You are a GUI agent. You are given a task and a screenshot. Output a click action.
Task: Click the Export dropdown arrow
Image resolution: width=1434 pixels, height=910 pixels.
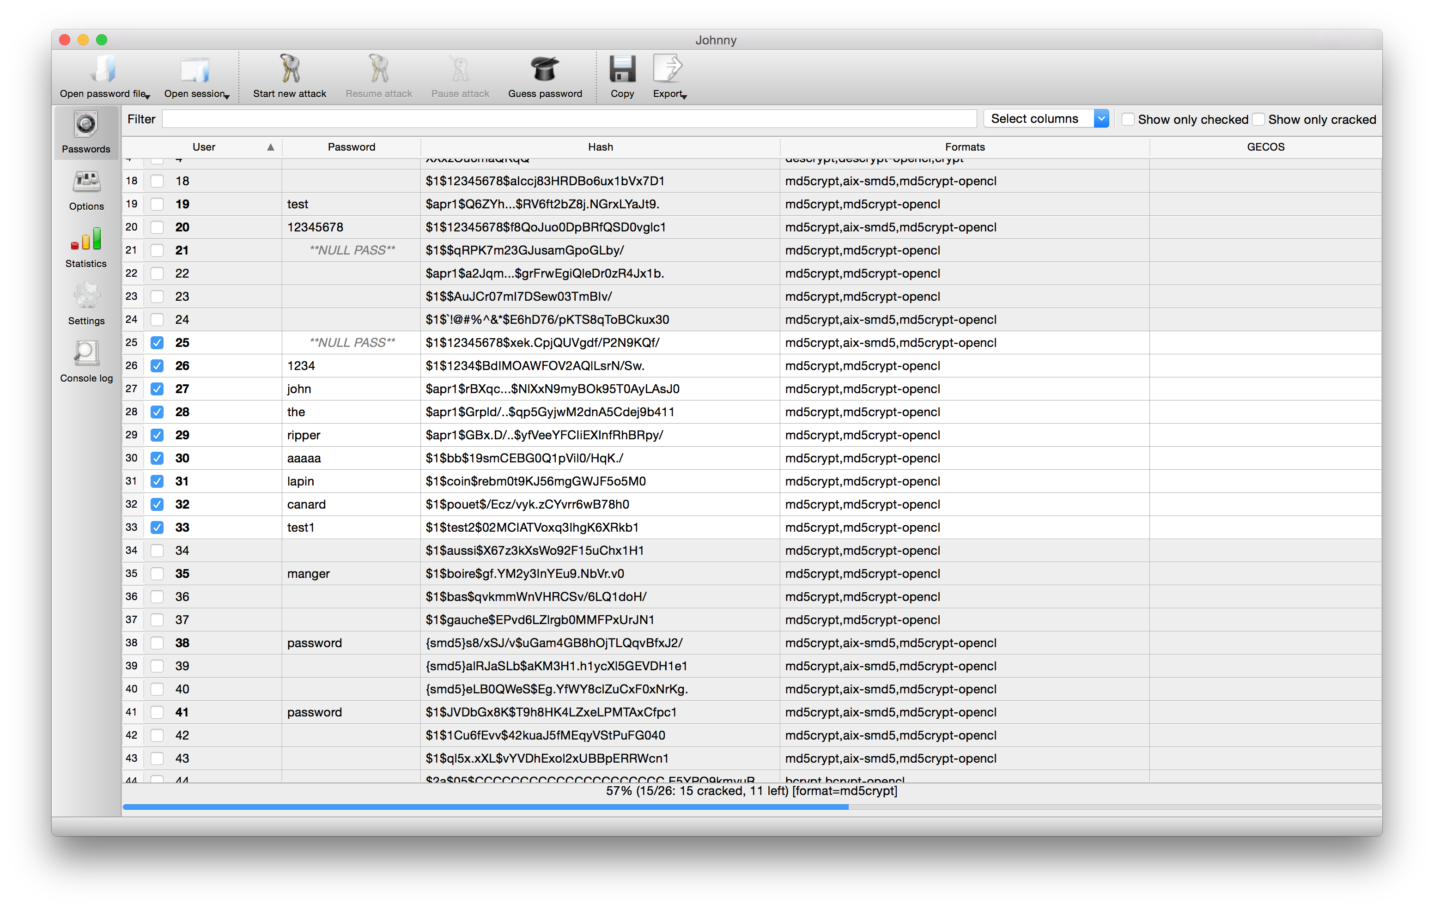pos(690,96)
